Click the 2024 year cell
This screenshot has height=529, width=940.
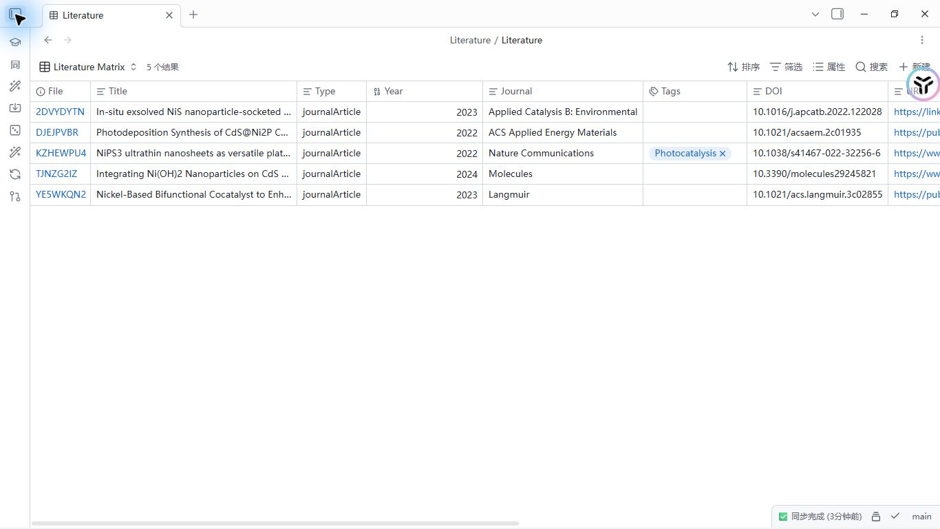click(425, 174)
